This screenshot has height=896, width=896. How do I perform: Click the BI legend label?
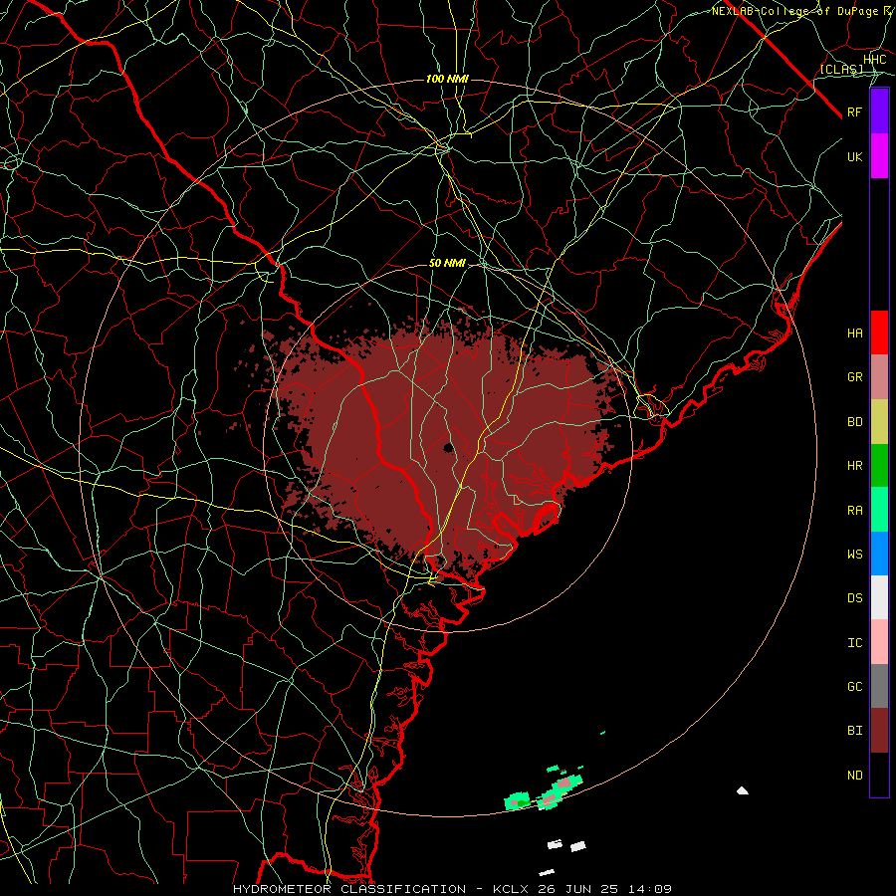854,731
